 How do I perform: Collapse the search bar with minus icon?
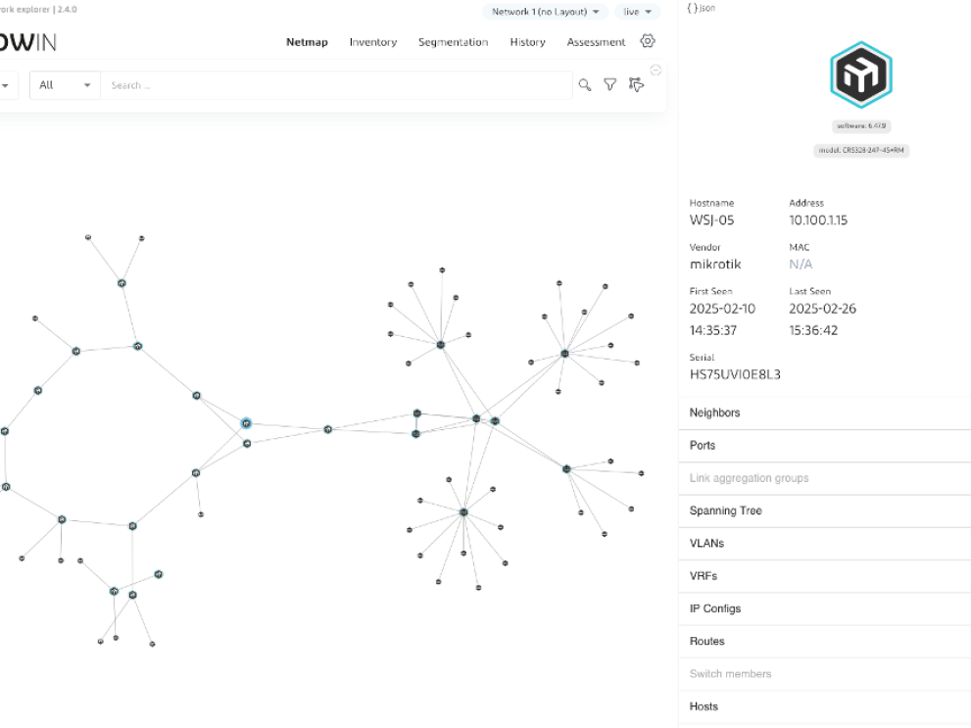click(655, 70)
